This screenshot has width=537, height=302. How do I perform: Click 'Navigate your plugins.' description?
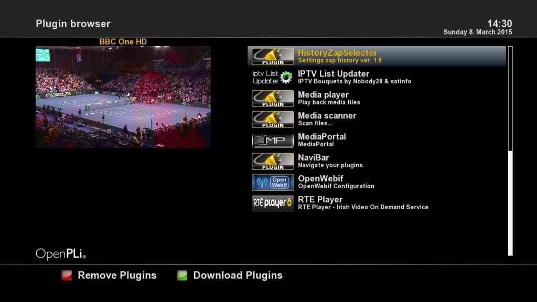pyautogui.click(x=331, y=165)
